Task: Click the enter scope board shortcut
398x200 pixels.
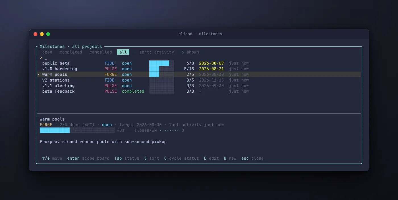Action: point(88,158)
